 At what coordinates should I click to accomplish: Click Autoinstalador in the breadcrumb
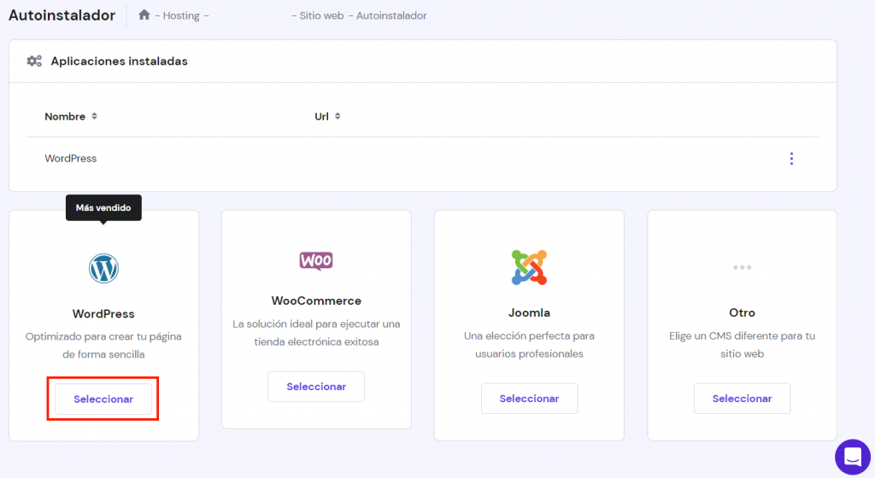coord(391,15)
